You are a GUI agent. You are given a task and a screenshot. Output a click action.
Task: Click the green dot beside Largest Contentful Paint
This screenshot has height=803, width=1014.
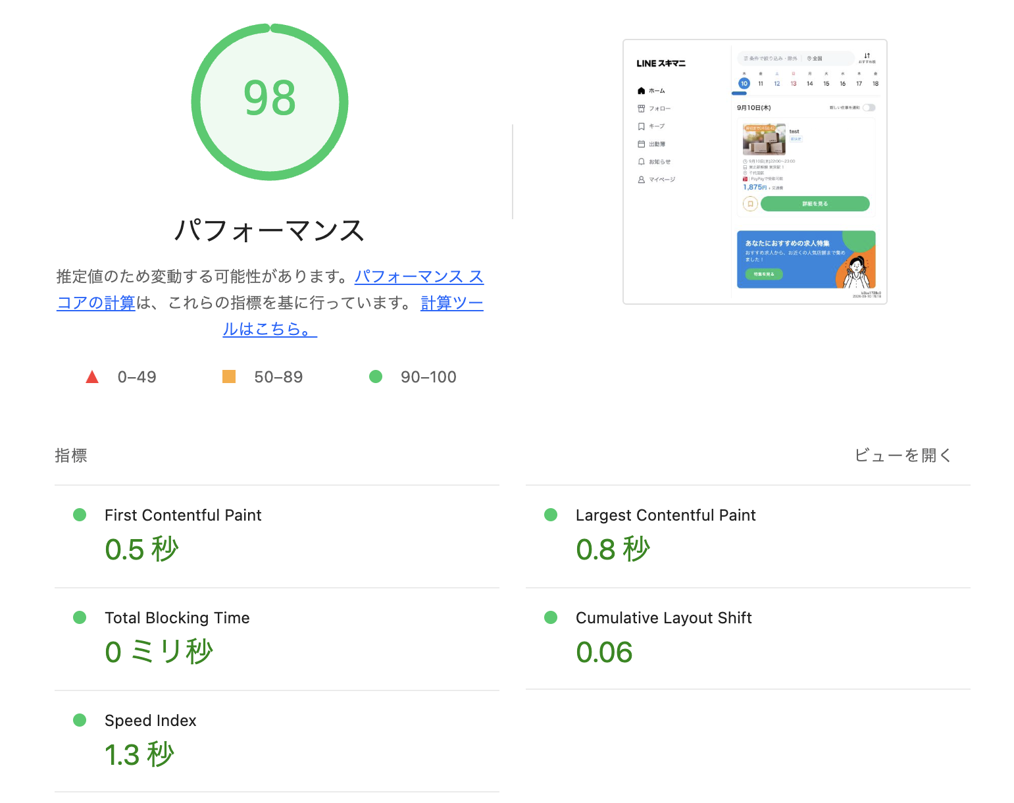tap(551, 515)
